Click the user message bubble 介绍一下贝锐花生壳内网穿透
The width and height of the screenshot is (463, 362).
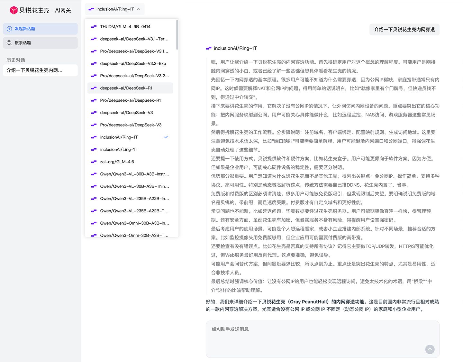404,30
